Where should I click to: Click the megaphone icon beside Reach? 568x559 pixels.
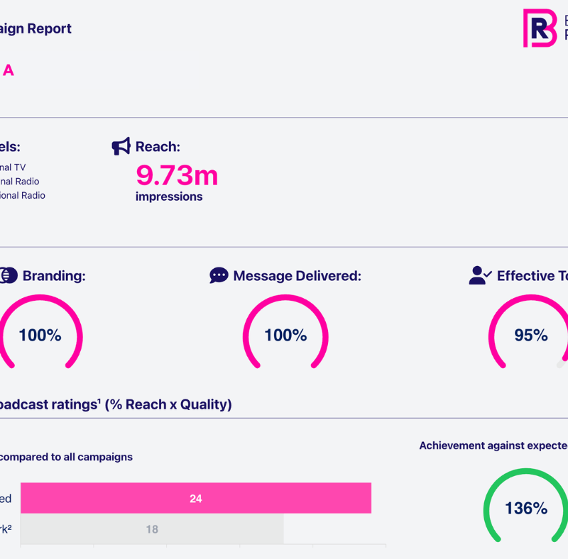coord(121,147)
